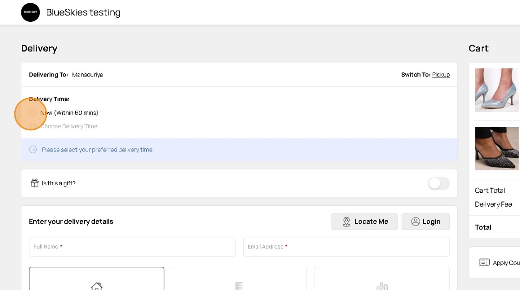Switch to Pickup via the link

tap(441, 75)
